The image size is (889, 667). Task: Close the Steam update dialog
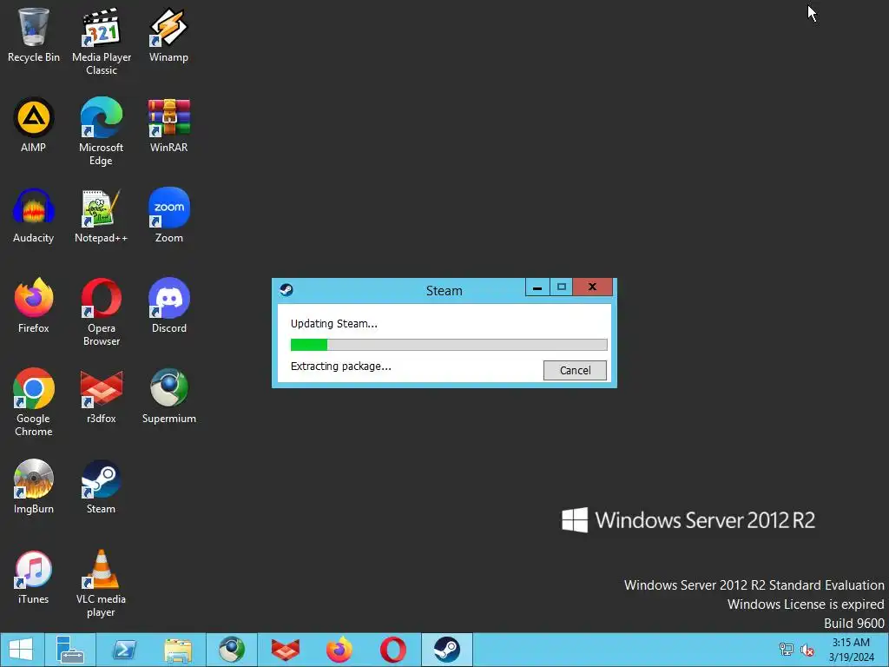(592, 287)
